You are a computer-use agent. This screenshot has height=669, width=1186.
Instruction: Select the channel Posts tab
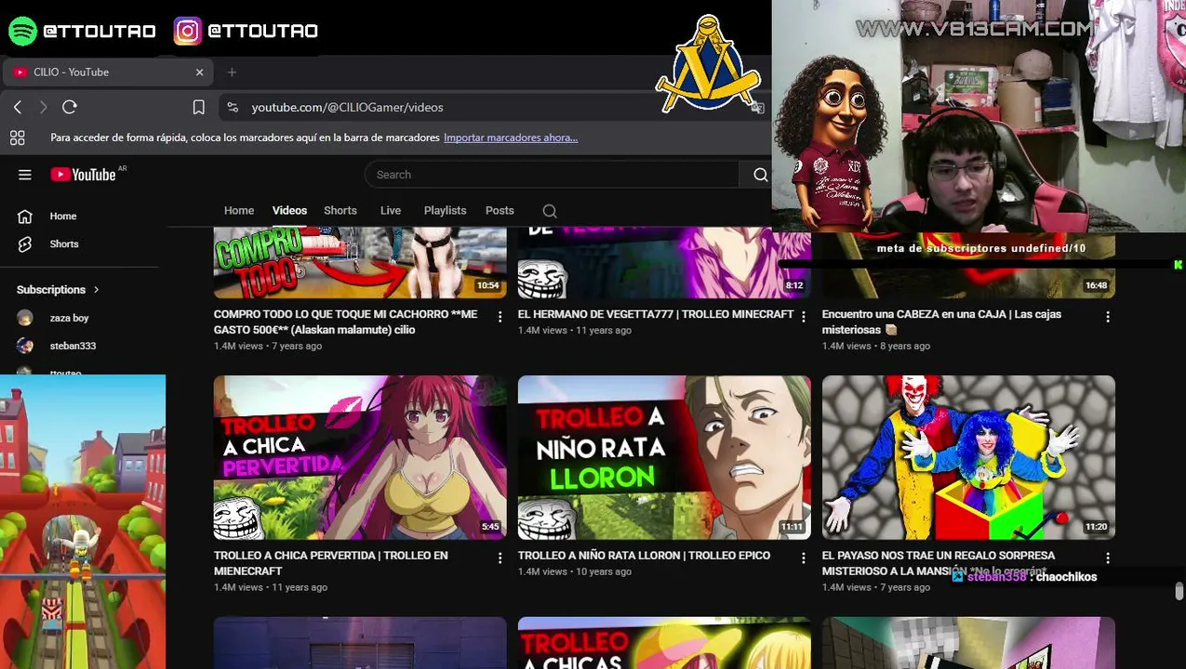point(500,210)
